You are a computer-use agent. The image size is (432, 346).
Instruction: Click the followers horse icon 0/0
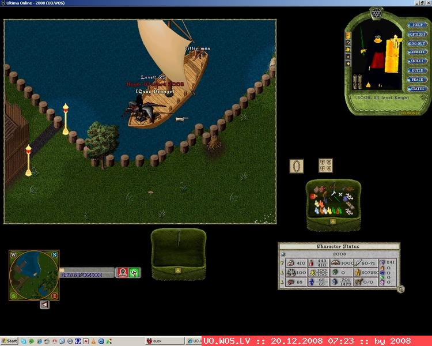point(359,282)
